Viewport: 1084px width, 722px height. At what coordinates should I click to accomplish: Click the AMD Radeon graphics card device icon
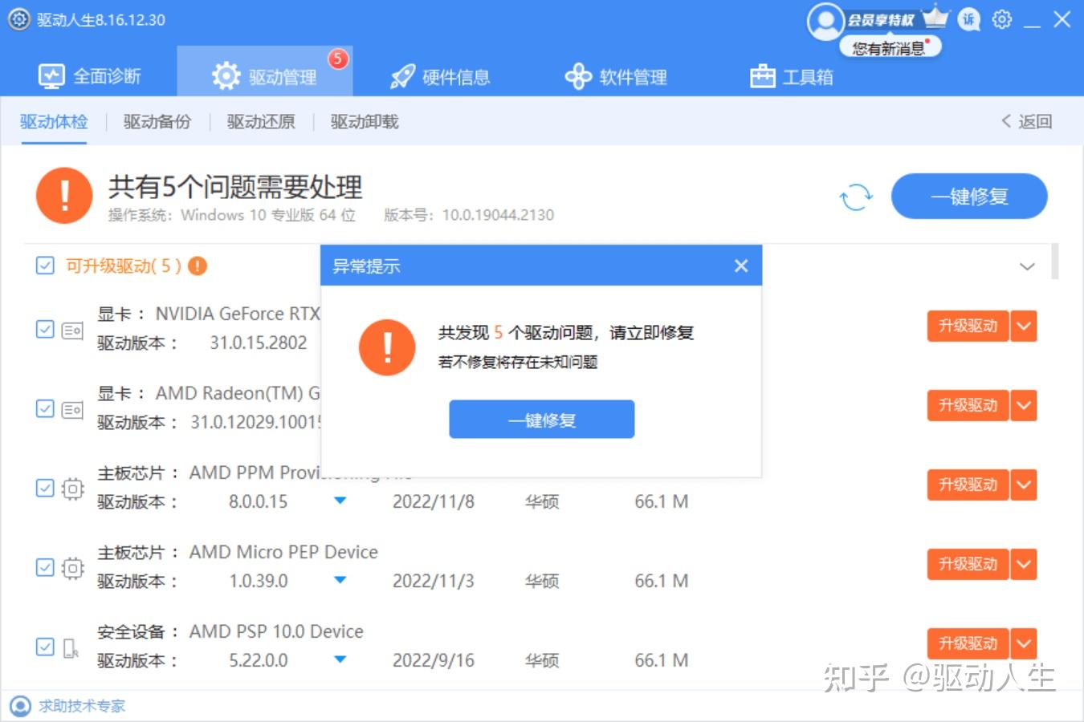point(72,409)
